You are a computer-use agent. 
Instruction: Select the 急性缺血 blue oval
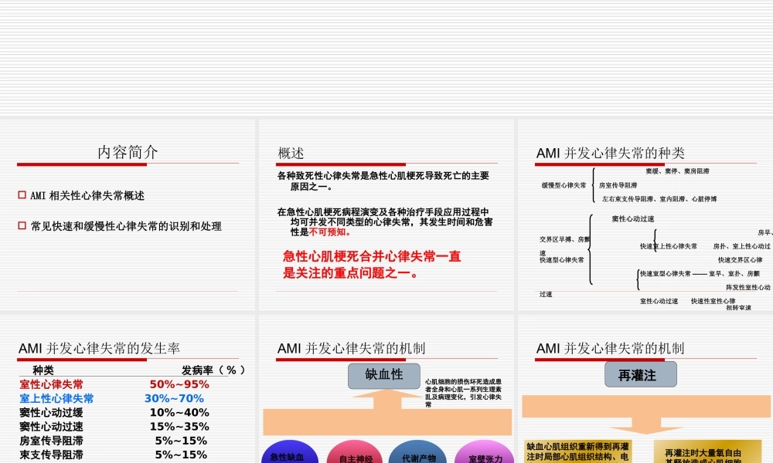[290, 455]
